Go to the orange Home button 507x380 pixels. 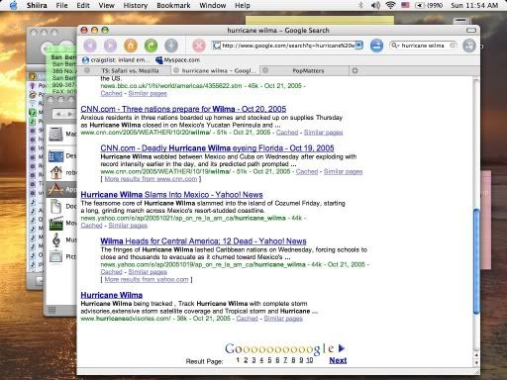tap(131, 46)
